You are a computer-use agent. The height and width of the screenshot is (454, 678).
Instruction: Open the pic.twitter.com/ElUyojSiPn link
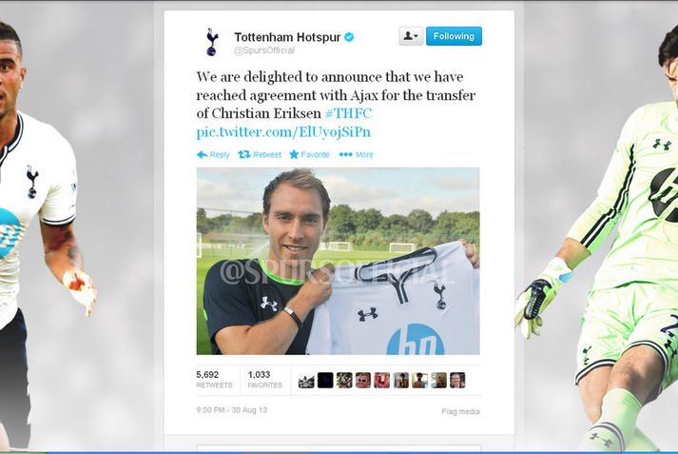(x=283, y=132)
